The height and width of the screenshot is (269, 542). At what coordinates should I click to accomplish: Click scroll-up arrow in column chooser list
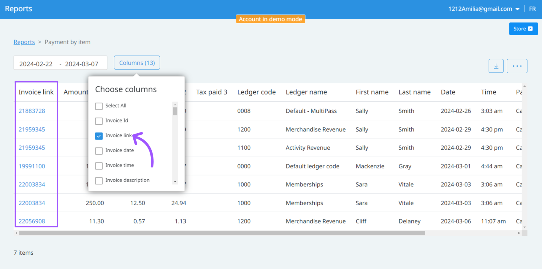click(175, 105)
